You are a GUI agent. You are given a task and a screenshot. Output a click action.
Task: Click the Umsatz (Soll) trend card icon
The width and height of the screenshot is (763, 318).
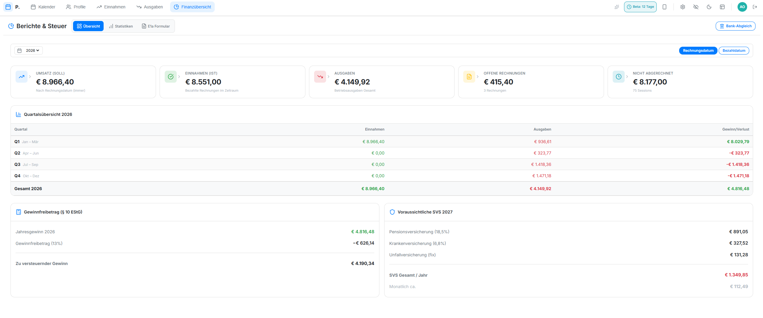coord(21,77)
